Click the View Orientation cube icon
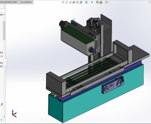Screen dimensions: 151x124 pos(81,2)
